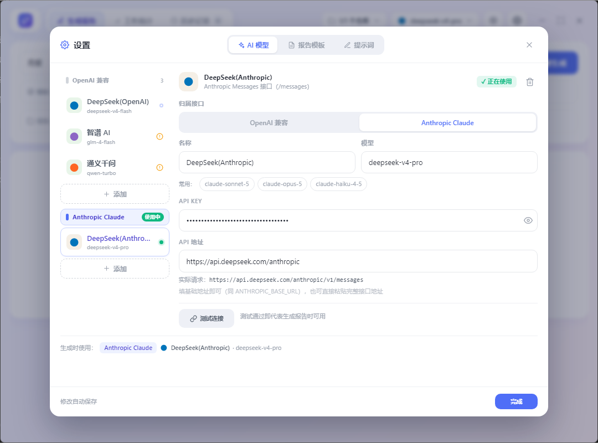
Task: Click the sparkle icon on AI 模型 tab
Action: (x=241, y=45)
